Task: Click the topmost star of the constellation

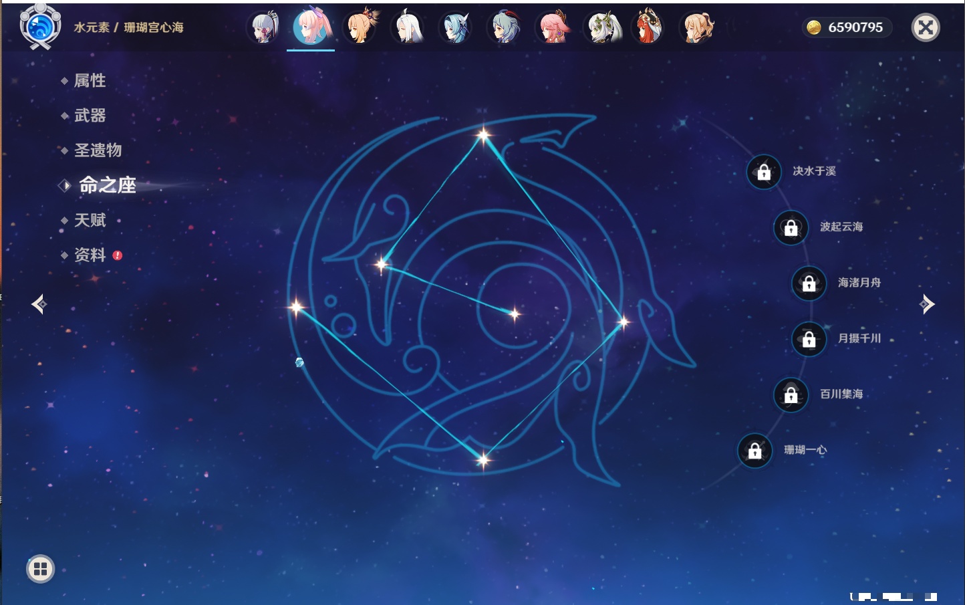Action: (483, 135)
